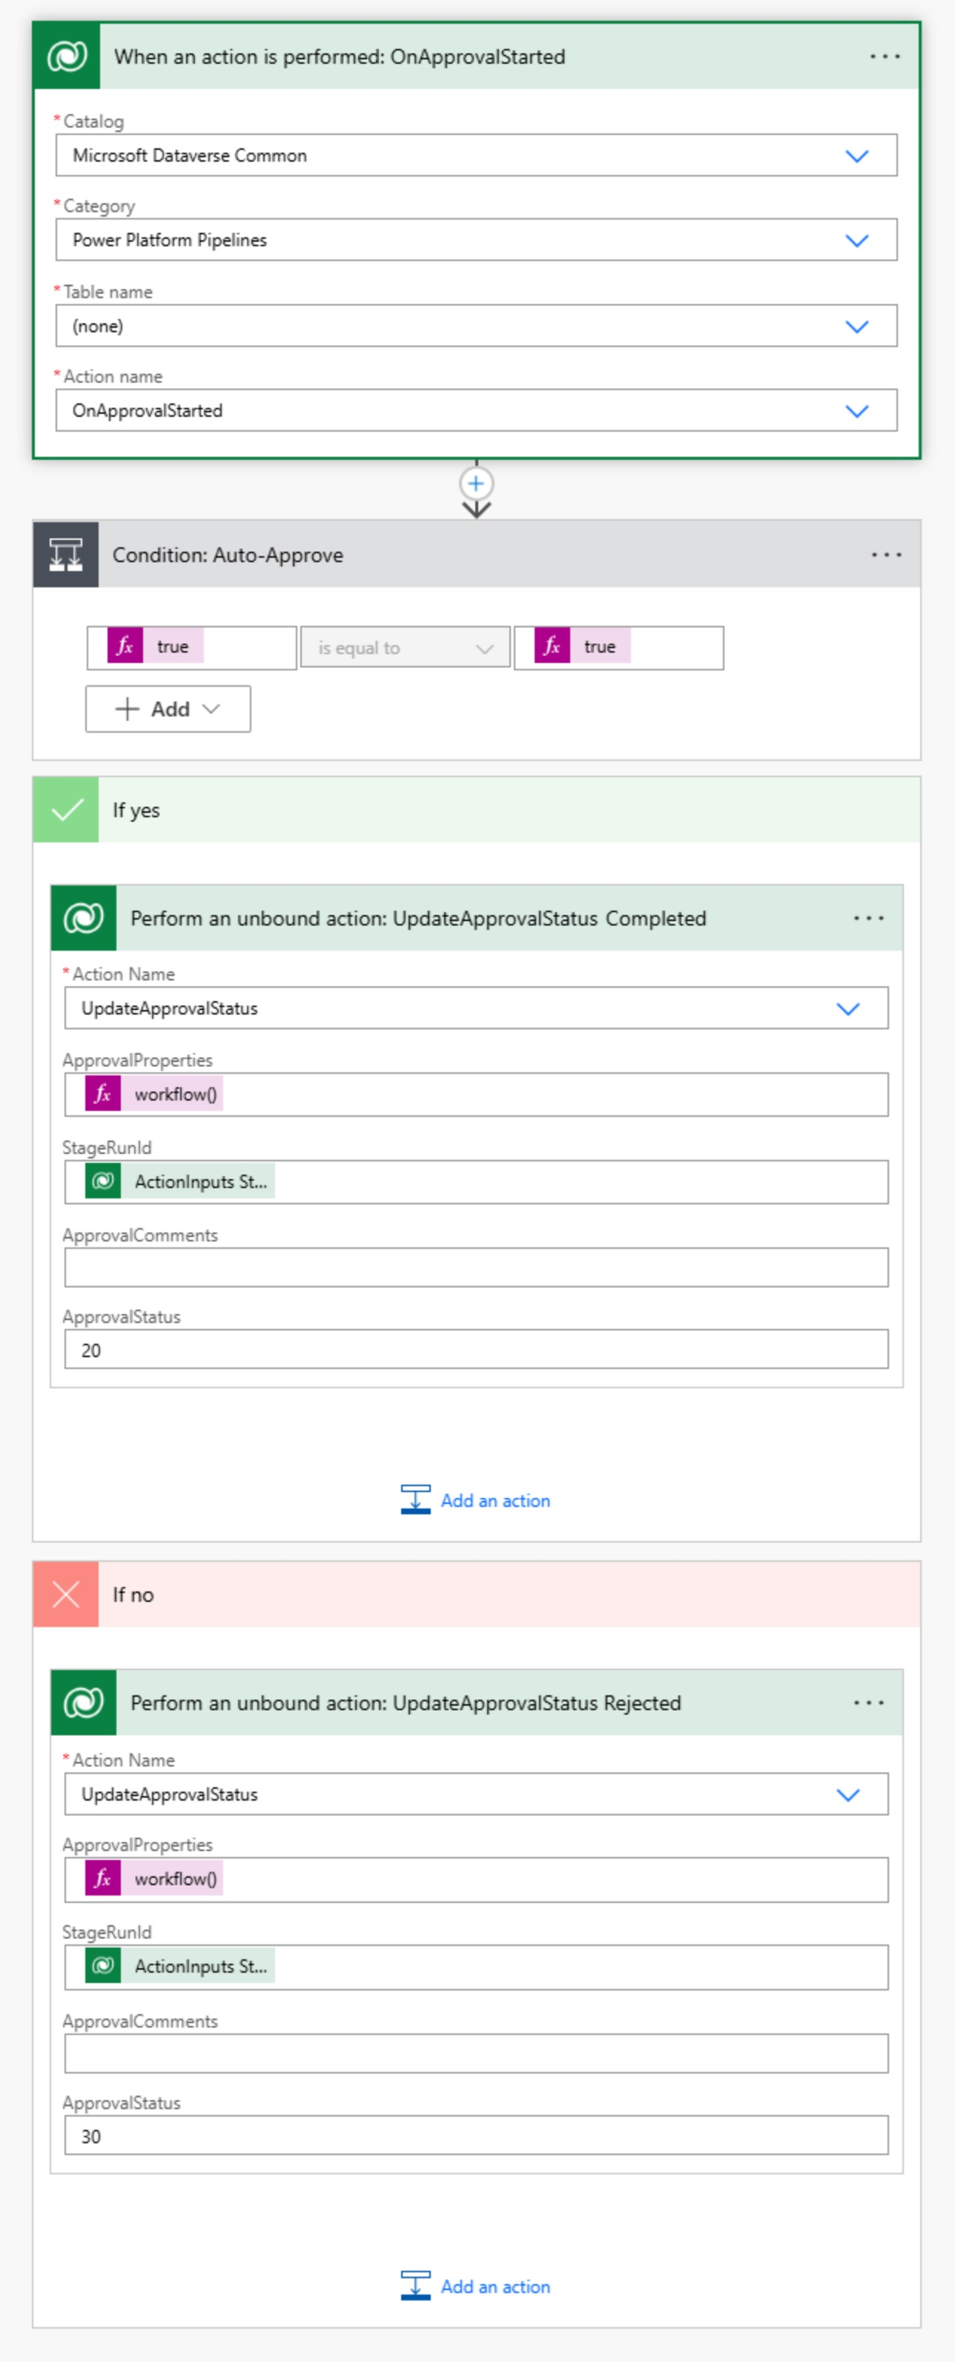Open the Catalog dropdown showing Microsoft Dataverse Common
Viewport: 955px width, 2362px height.
click(x=476, y=156)
